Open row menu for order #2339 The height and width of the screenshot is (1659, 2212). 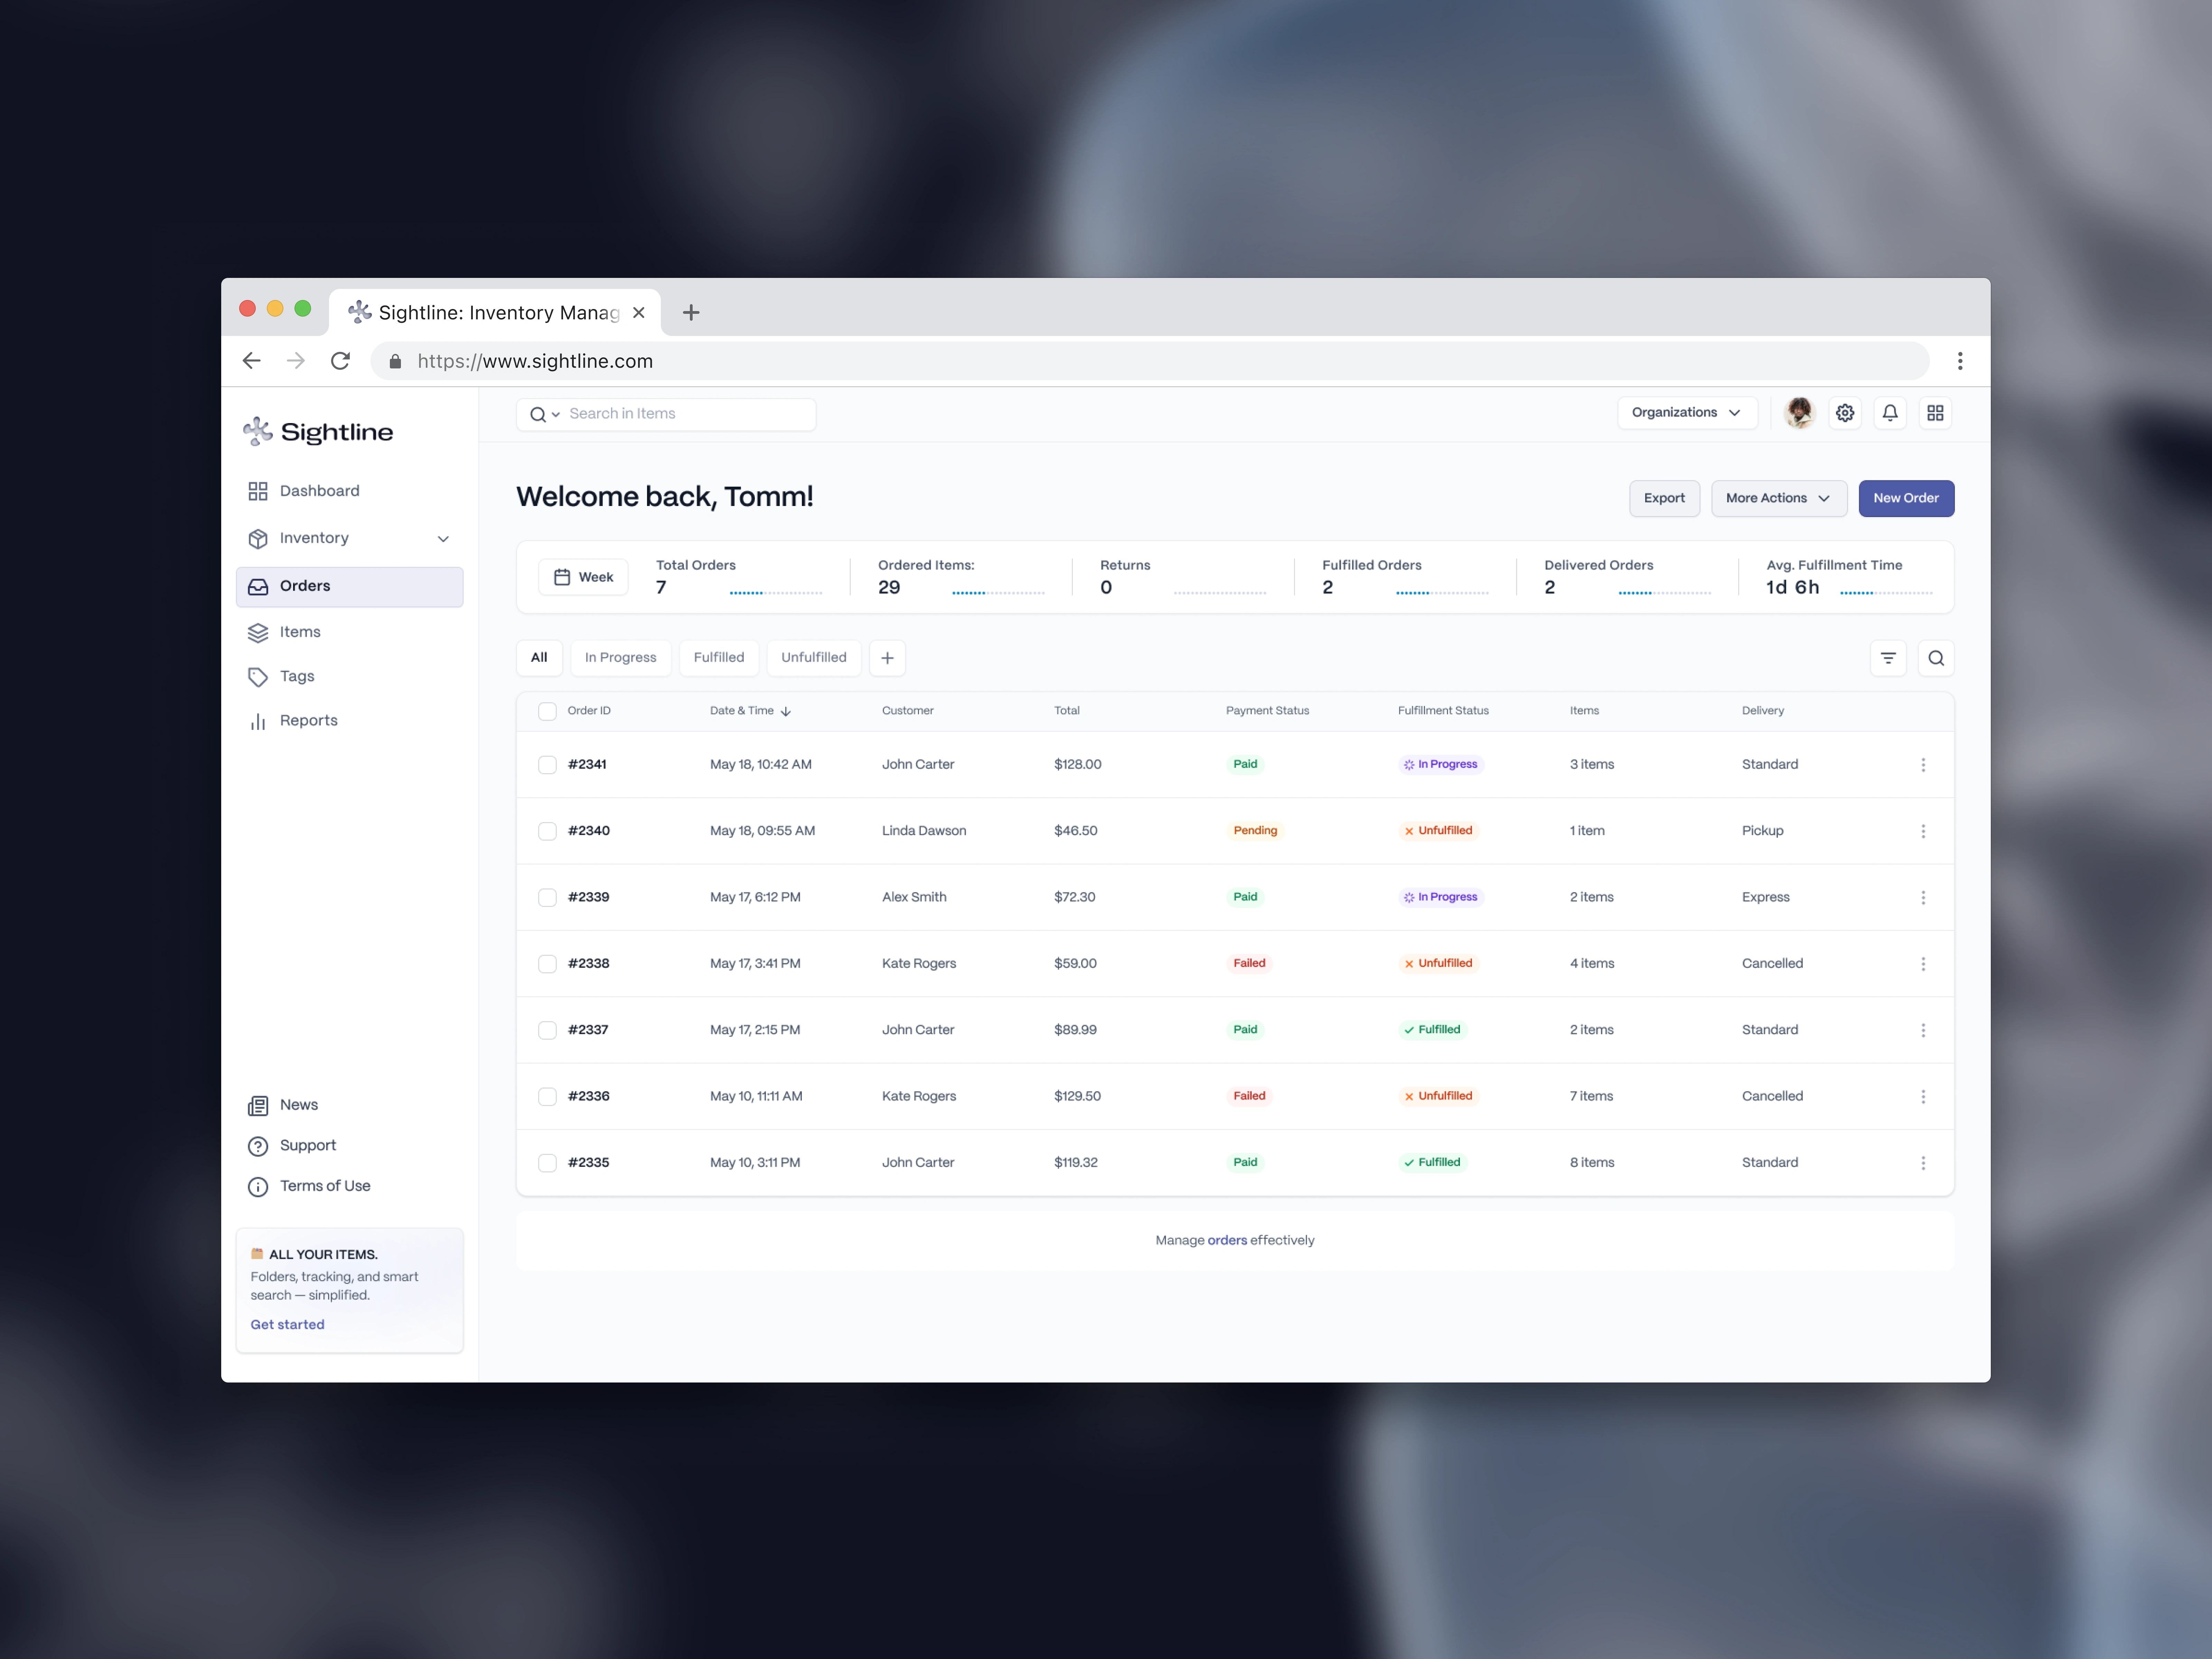click(x=1923, y=898)
